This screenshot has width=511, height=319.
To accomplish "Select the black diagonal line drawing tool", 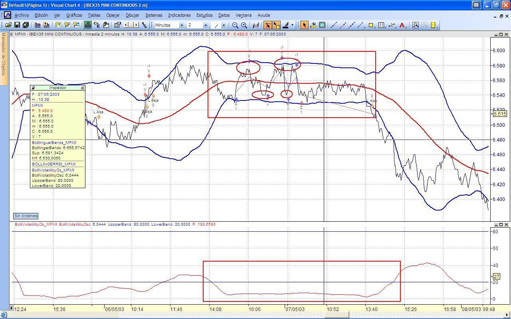I will [333, 25].
